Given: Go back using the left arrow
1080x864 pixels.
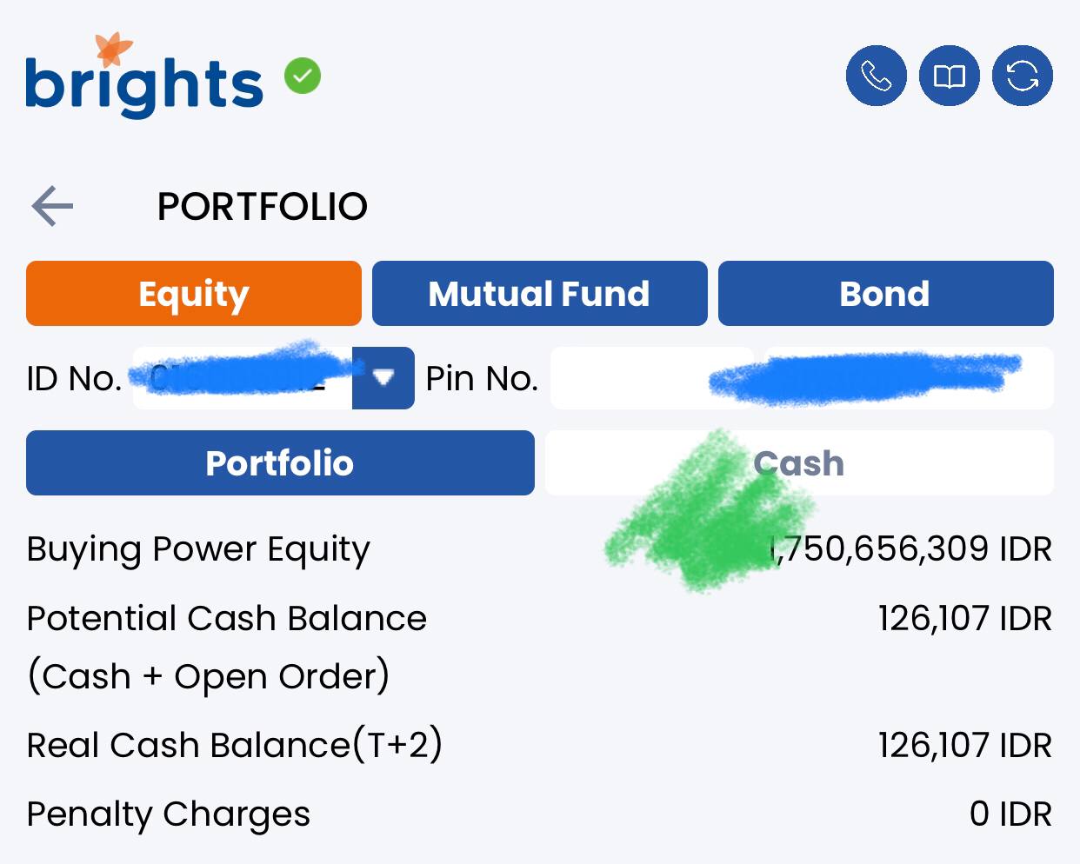Looking at the screenshot, I should pos(52,206).
